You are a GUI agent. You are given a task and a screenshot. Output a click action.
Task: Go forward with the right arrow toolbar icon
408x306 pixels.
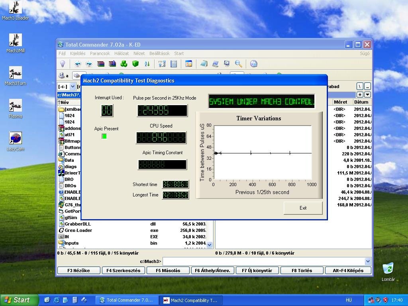coord(89,64)
